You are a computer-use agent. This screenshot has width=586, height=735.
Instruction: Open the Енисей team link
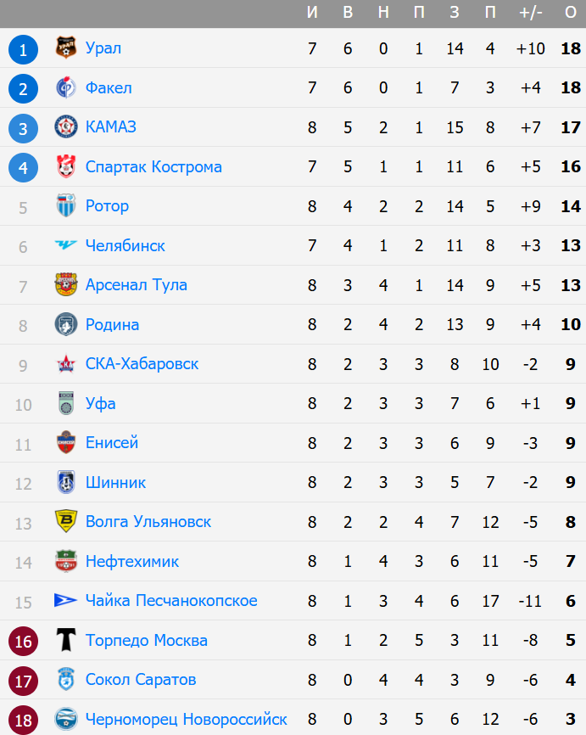coord(111,443)
